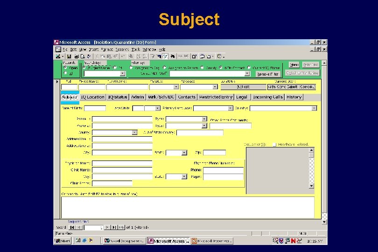This screenshot has height=252, width=378.
Task: Click the Menu button
Action: 294,65
